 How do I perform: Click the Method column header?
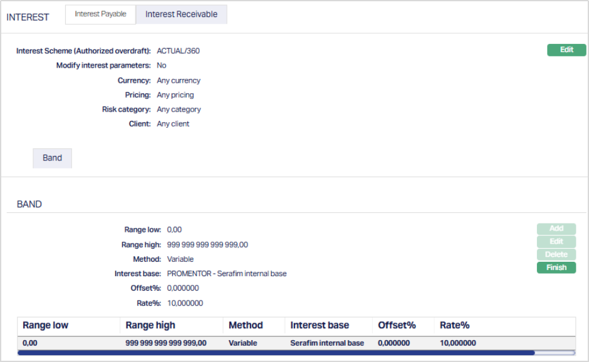click(x=246, y=326)
